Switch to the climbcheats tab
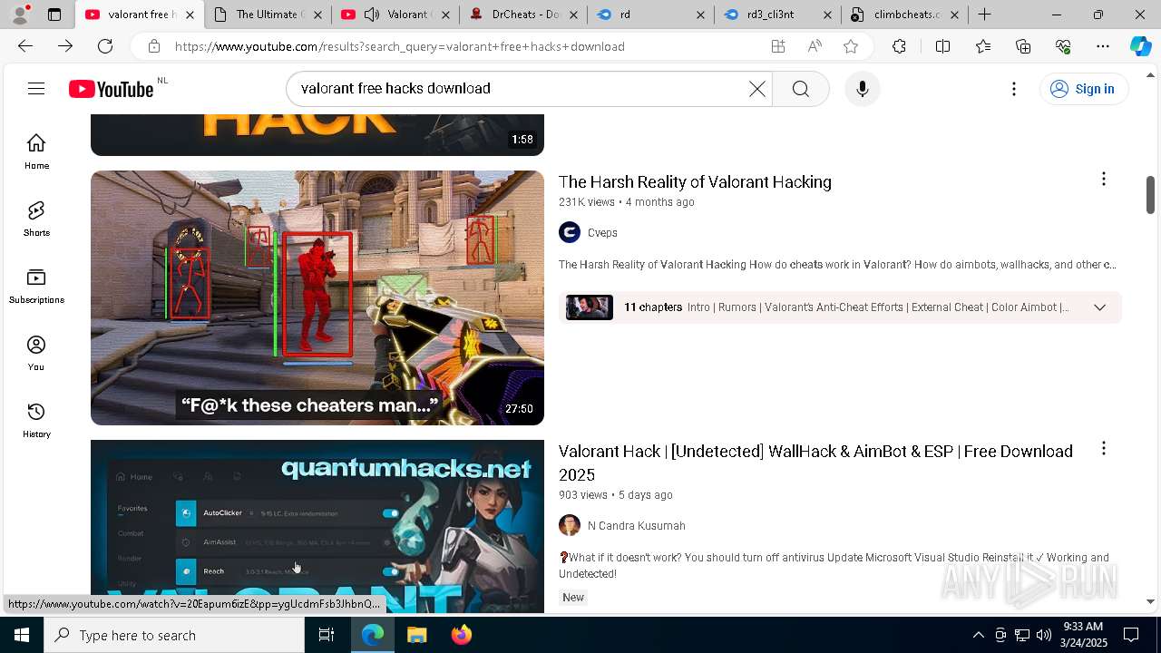Viewport: 1161px width, 653px height. (x=904, y=15)
